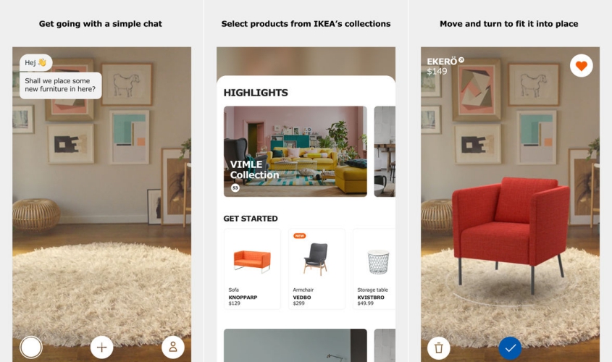Select the KNOPPARP sofa product card
The width and height of the screenshot is (612, 362).
(x=252, y=269)
